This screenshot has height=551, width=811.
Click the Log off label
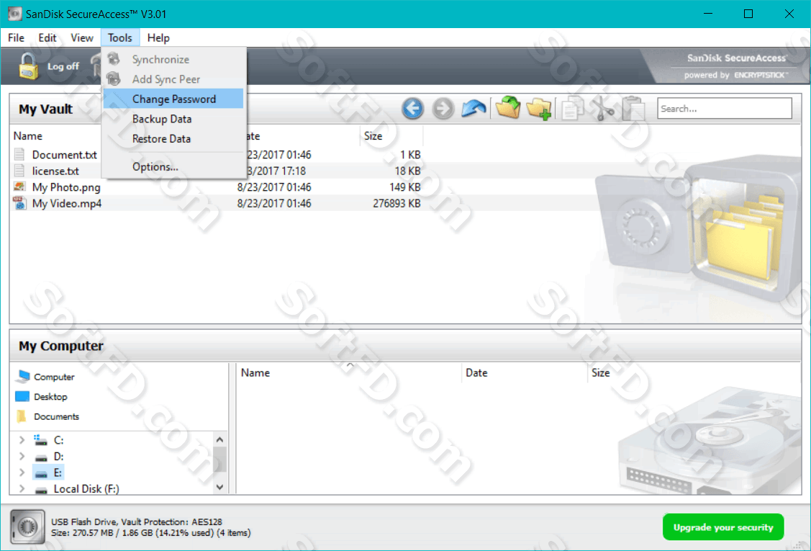coord(63,66)
